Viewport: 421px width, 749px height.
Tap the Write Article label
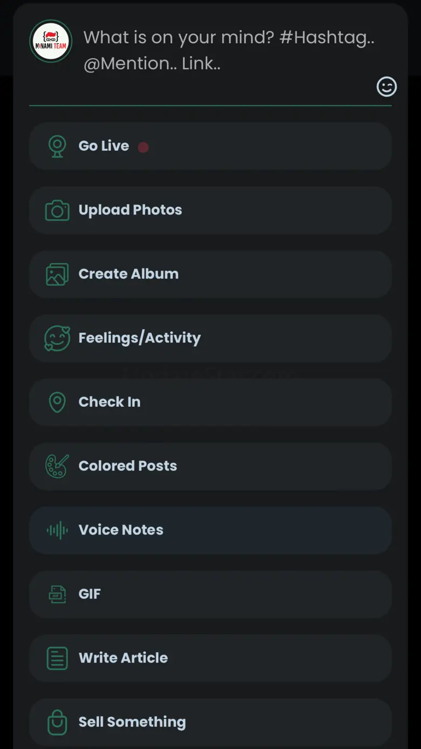pos(123,658)
